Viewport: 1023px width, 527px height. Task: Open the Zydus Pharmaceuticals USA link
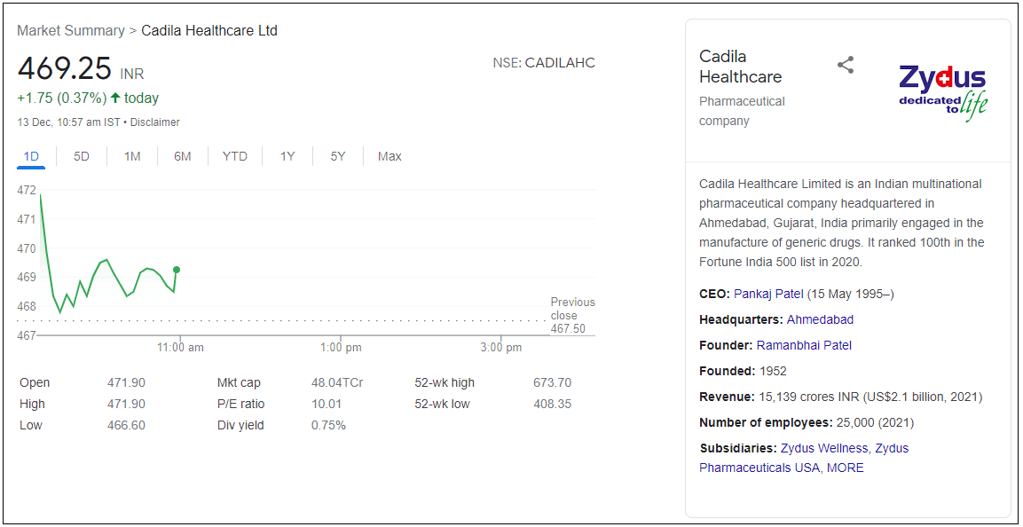click(x=804, y=458)
